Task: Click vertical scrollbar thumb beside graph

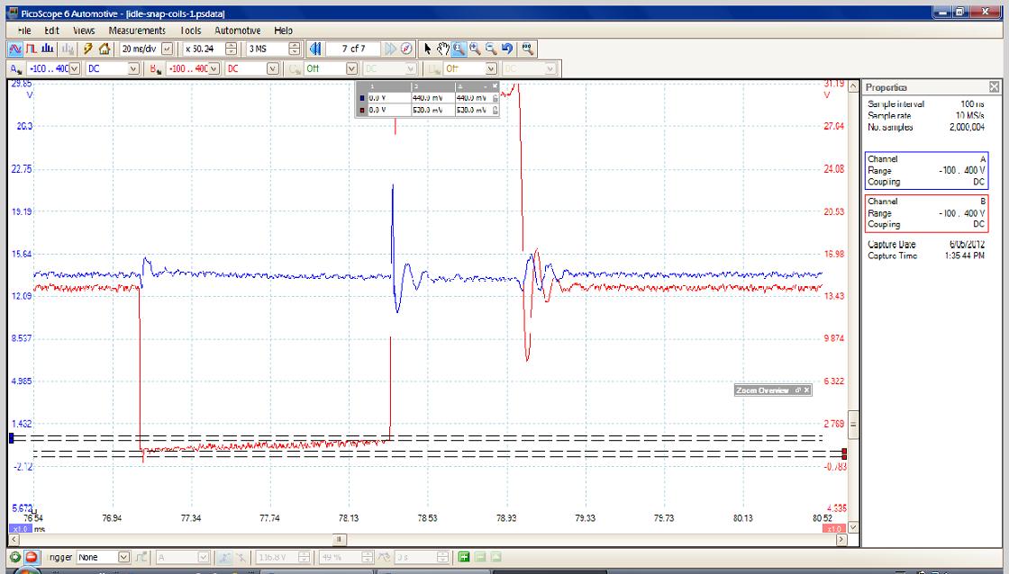Action: [x=853, y=425]
